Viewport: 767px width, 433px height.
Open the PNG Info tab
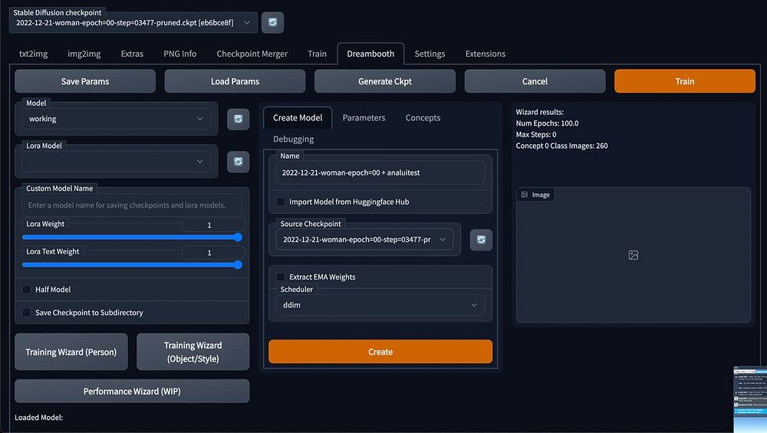(x=180, y=54)
